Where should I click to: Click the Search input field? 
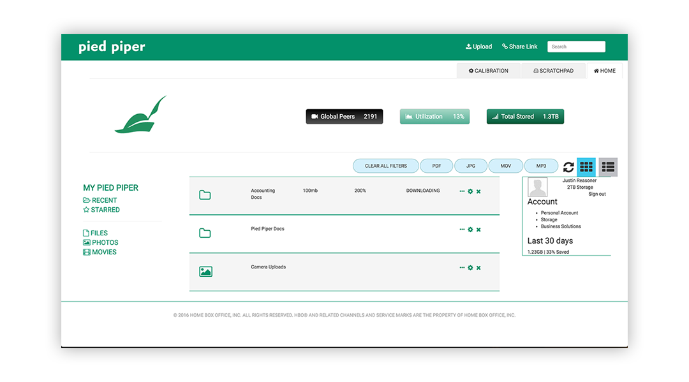tap(576, 47)
